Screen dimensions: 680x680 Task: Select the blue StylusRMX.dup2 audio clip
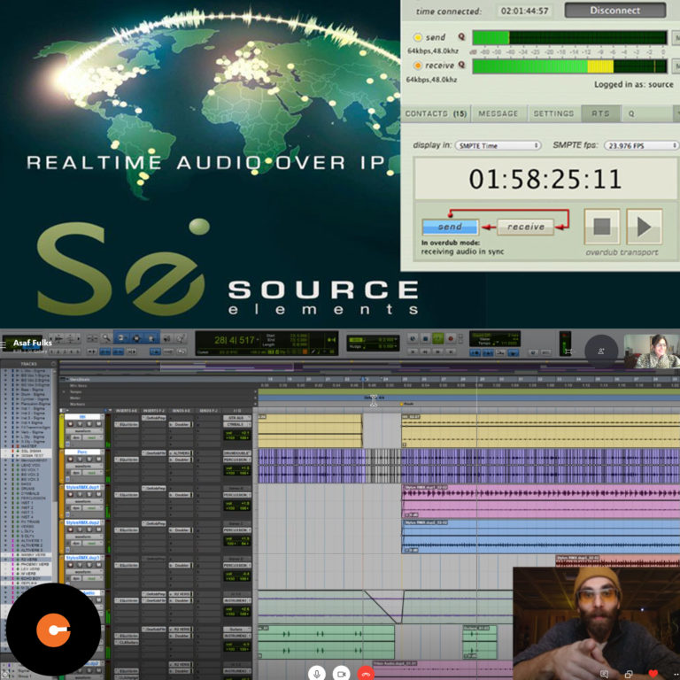click(540, 537)
